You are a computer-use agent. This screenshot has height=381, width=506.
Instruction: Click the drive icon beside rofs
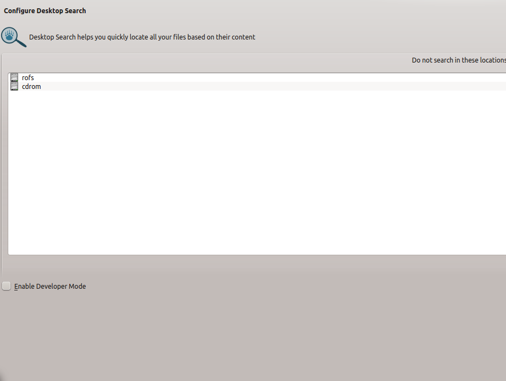click(x=14, y=77)
